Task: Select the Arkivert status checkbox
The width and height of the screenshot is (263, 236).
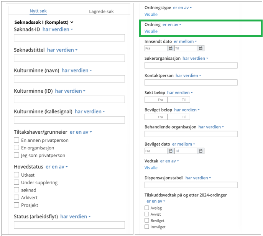Action: (x=16, y=198)
